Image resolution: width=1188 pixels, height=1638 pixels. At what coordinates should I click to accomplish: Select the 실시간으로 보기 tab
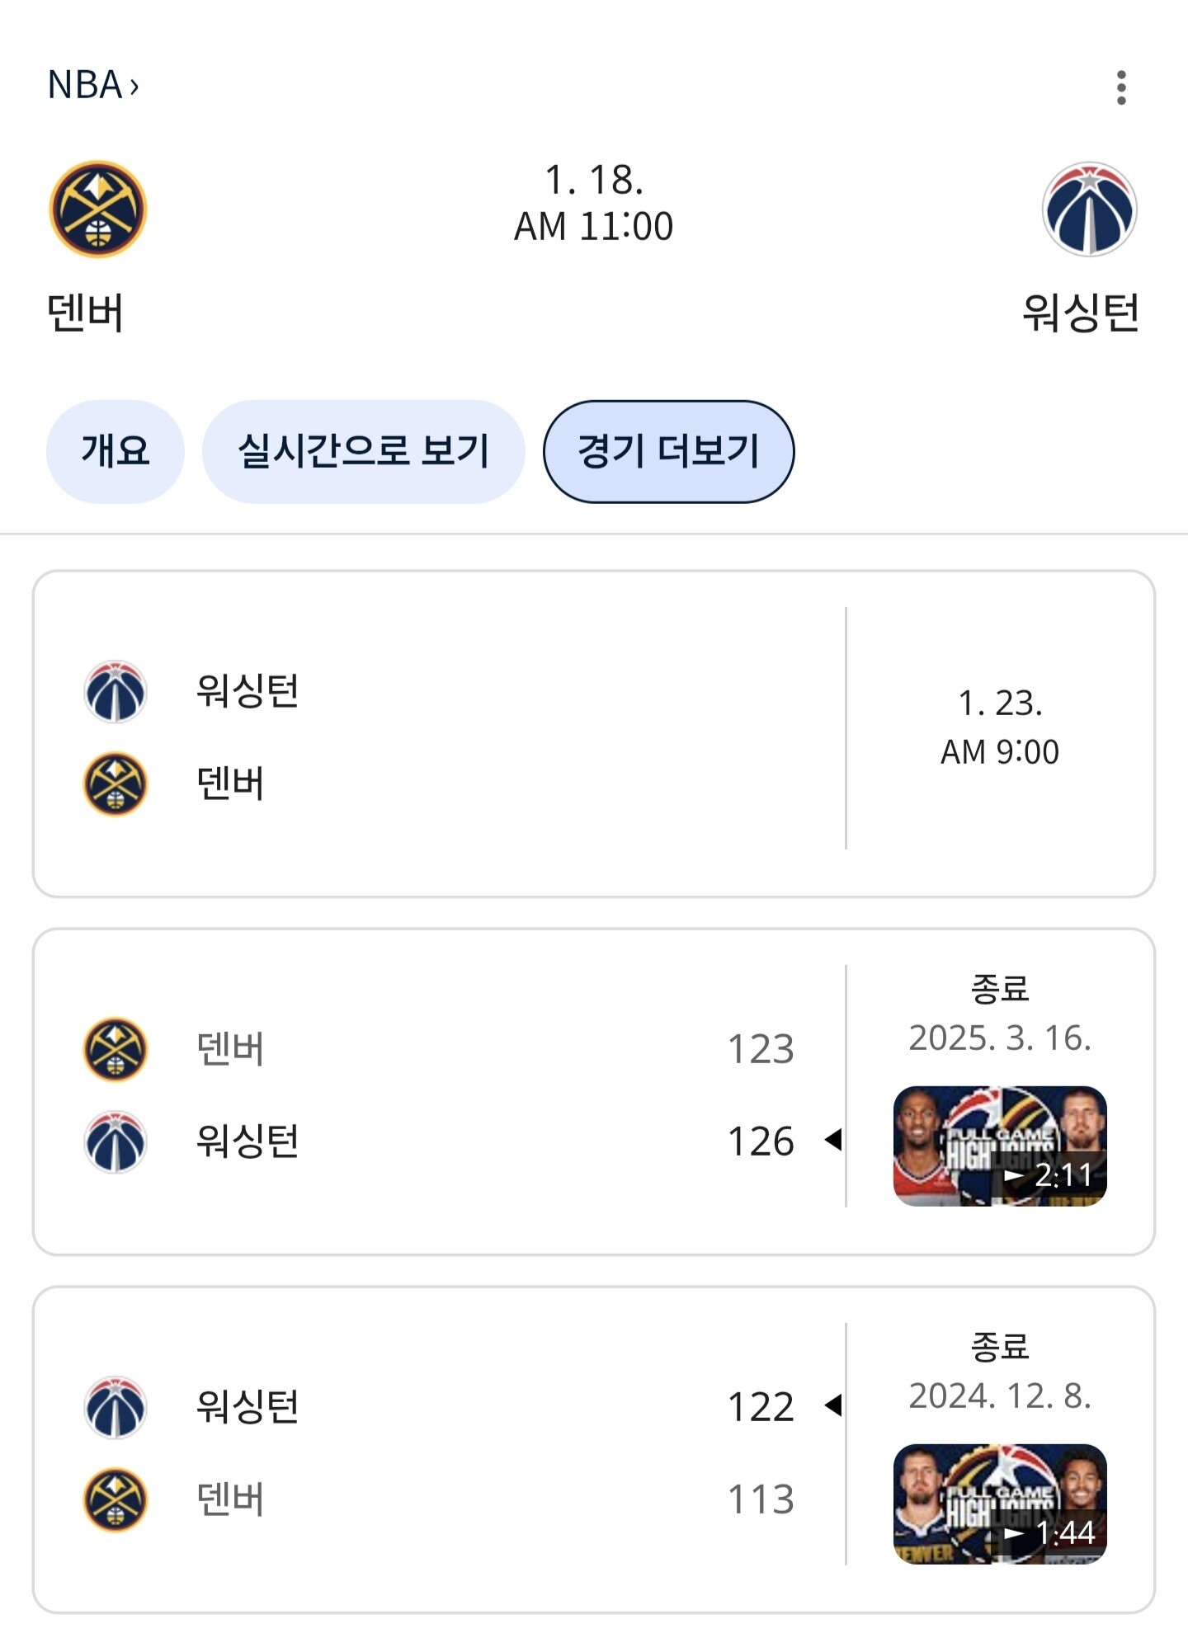tap(363, 451)
